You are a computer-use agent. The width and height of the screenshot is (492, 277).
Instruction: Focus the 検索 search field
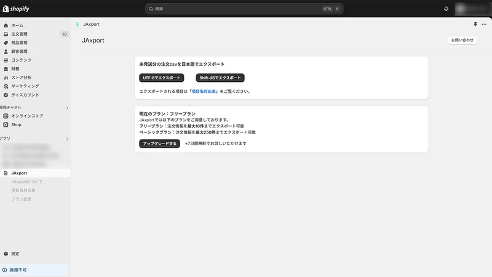pyautogui.click(x=244, y=9)
